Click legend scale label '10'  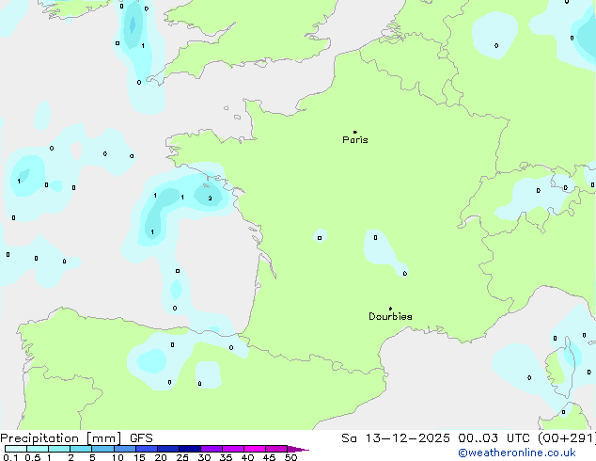118,457
